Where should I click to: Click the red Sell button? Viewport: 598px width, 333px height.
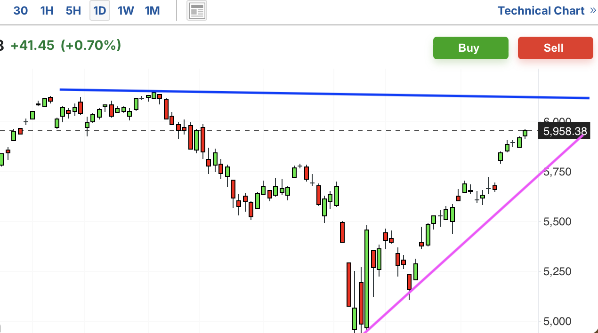[556, 48]
